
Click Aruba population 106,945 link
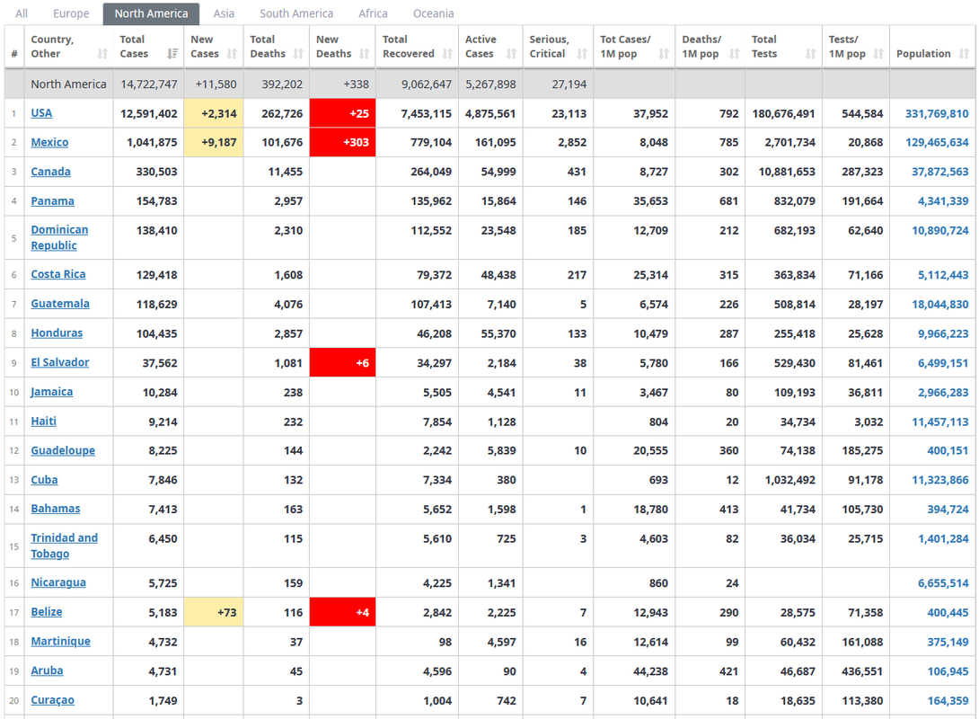click(x=948, y=670)
